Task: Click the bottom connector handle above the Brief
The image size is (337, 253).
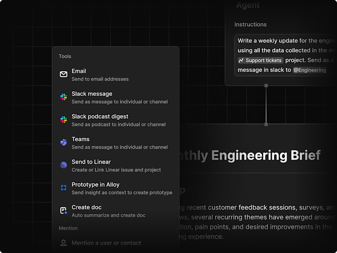Action: tap(266, 124)
